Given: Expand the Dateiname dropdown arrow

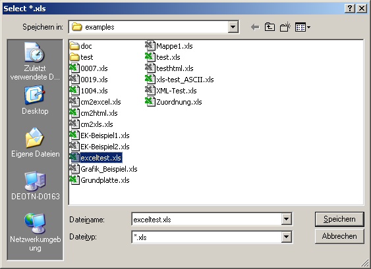Looking at the screenshot, I should pyautogui.click(x=286, y=219).
